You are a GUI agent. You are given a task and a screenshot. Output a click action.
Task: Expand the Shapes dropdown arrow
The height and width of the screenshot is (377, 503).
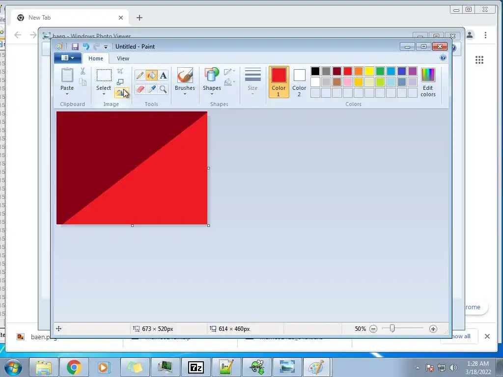click(x=212, y=94)
